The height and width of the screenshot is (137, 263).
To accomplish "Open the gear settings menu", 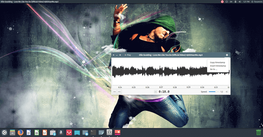I will tap(227, 55).
